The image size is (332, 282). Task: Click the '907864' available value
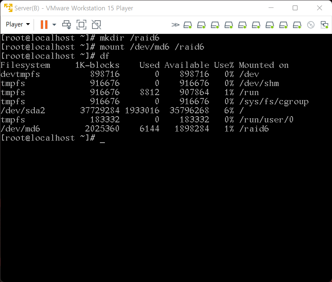tap(194, 92)
